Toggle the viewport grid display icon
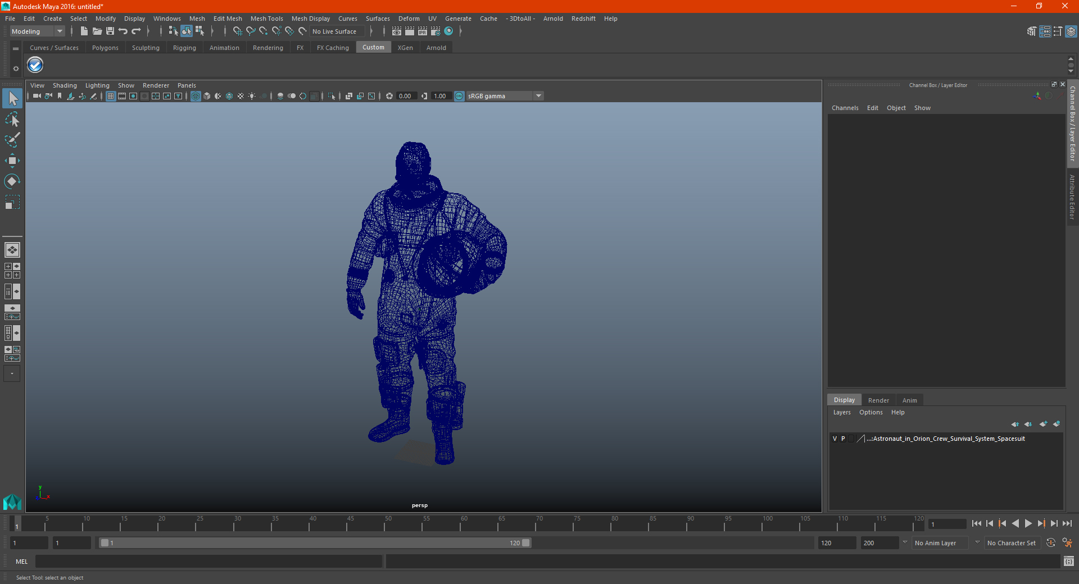The height and width of the screenshot is (584, 1079). (x=111, y=96)
